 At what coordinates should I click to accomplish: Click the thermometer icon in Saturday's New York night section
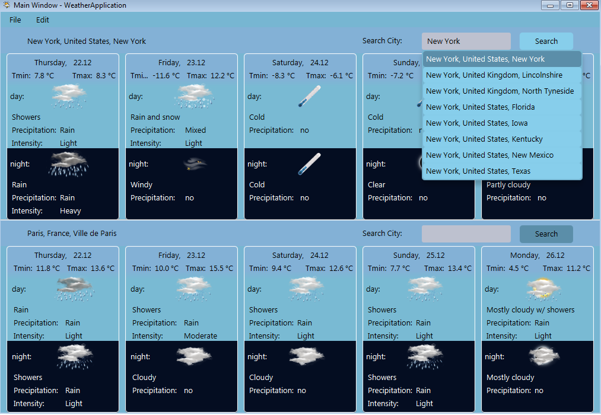(309, 164)
